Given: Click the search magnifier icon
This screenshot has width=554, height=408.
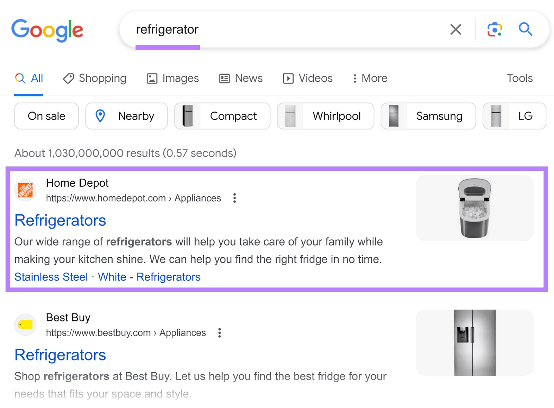Looking at the screenshot, I should 526,30.
